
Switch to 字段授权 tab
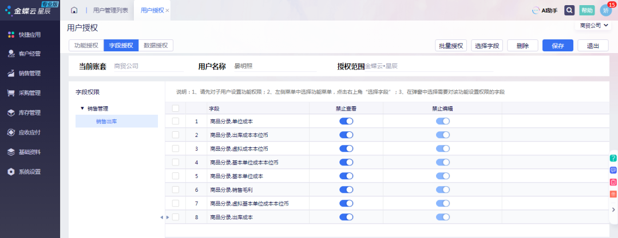pyautogui.click(x=121, y=45)
